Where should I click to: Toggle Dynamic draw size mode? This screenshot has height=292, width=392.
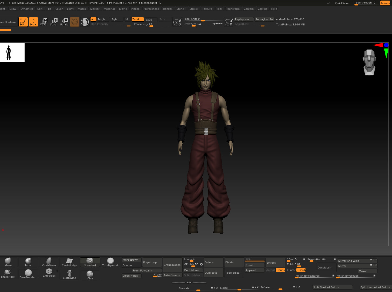click(217, 24)
